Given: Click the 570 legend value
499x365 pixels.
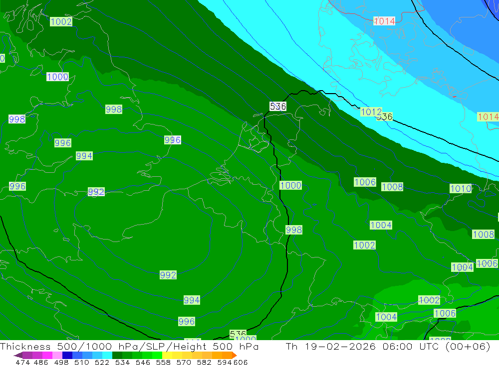Looking at the screenshot, I should point(184,362).
